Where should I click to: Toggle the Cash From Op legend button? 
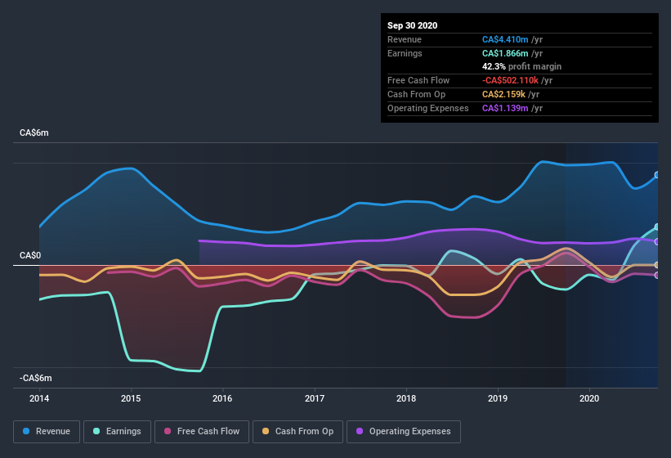pyautogui.click(x=297, y=432)
